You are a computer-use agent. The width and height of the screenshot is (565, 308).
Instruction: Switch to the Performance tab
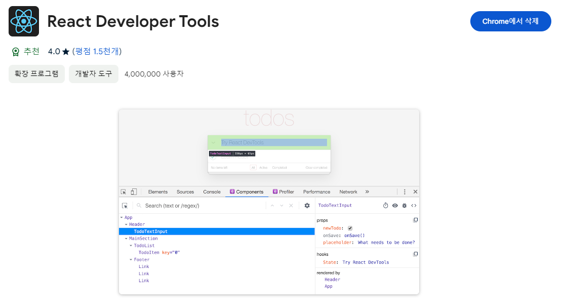point(317,192)
